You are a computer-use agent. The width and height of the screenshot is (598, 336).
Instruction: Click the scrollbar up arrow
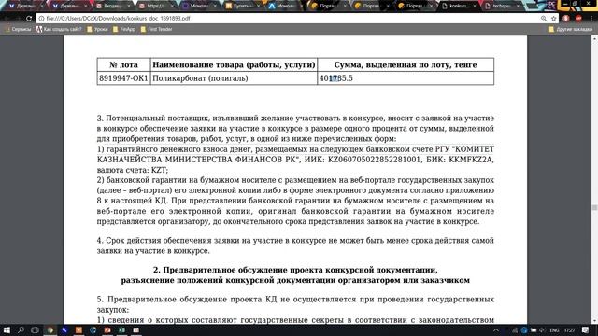click(x=594, y=38)
